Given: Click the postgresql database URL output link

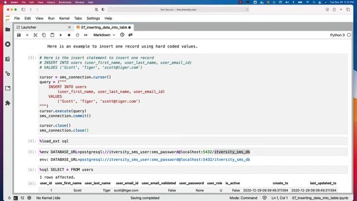Looking at the screenshot, I should click(165, 160).
